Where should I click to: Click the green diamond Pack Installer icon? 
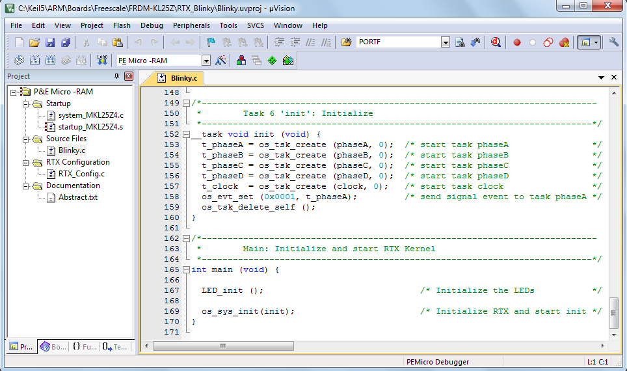273,61
